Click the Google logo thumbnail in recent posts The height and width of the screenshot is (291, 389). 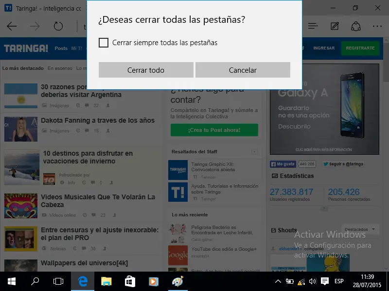pos(178,256)
